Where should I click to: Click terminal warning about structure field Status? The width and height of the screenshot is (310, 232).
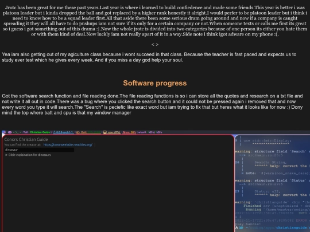pos(272,180)
